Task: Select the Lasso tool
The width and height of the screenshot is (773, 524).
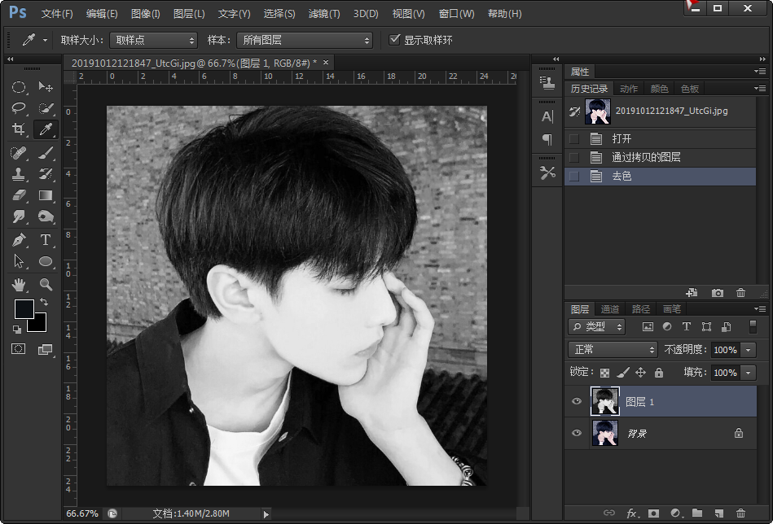Action: 19,107
